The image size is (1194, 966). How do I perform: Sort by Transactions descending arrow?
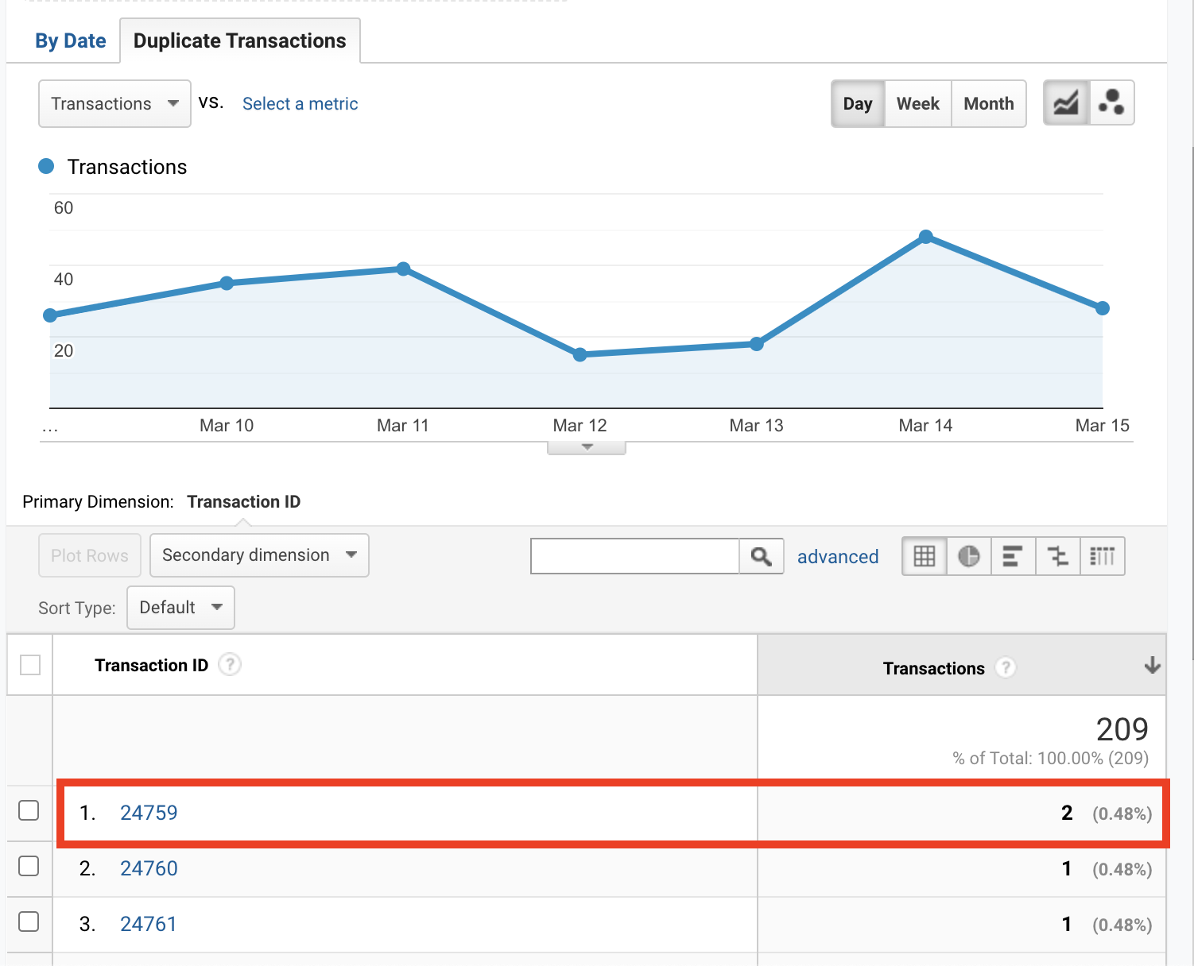[x=1152, y=666]
